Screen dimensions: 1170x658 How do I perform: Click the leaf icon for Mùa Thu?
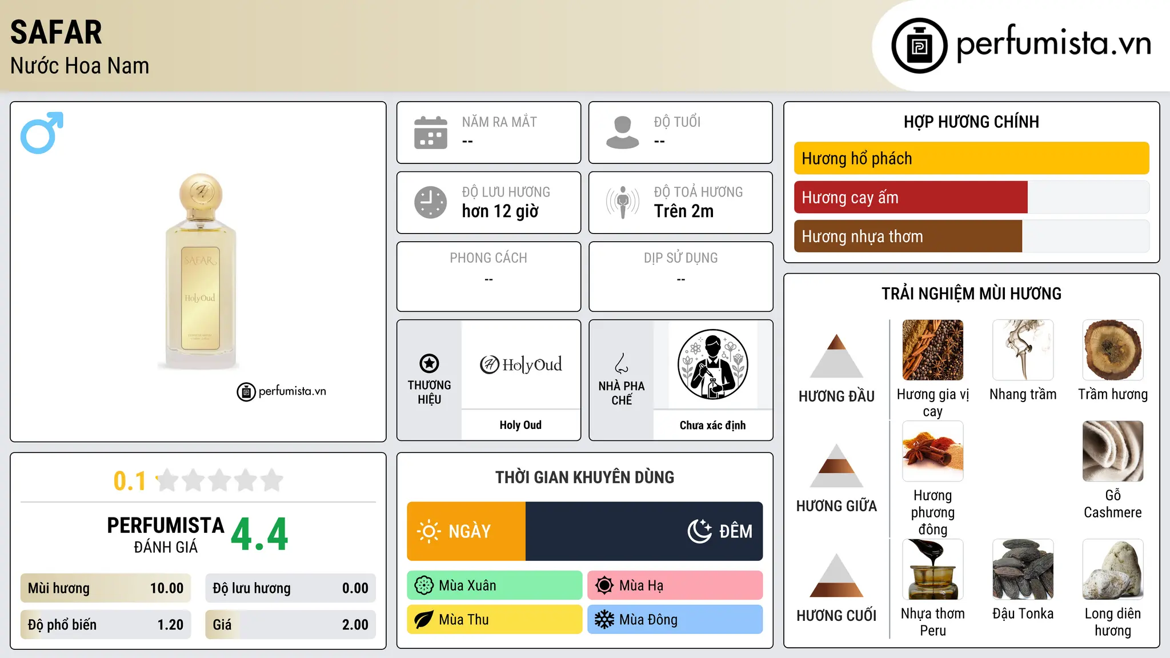(424, 620)
